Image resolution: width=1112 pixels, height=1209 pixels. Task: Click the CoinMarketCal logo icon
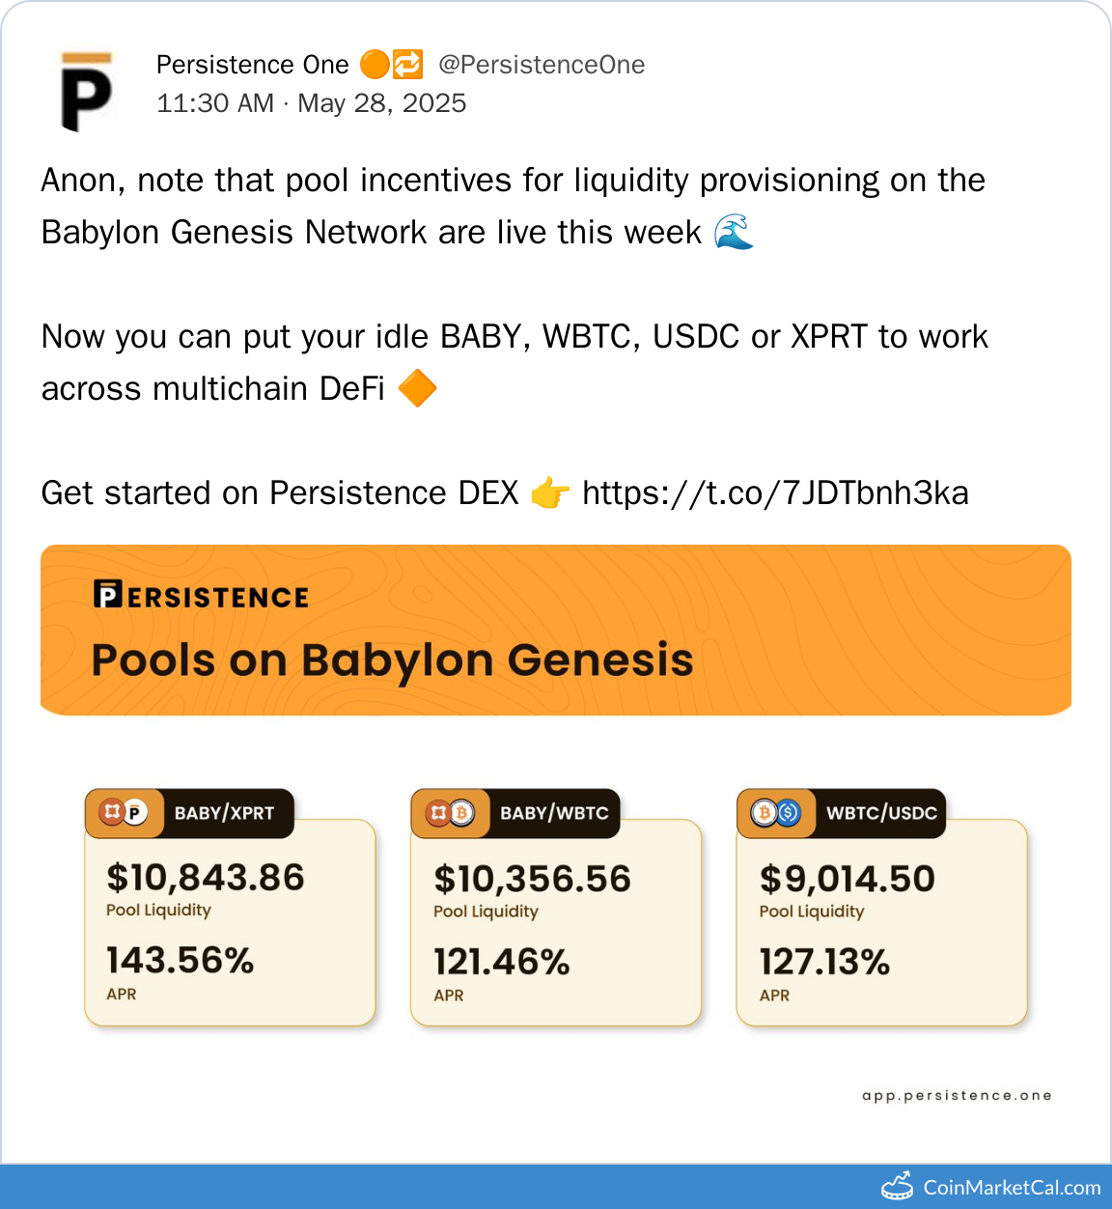897,1186
